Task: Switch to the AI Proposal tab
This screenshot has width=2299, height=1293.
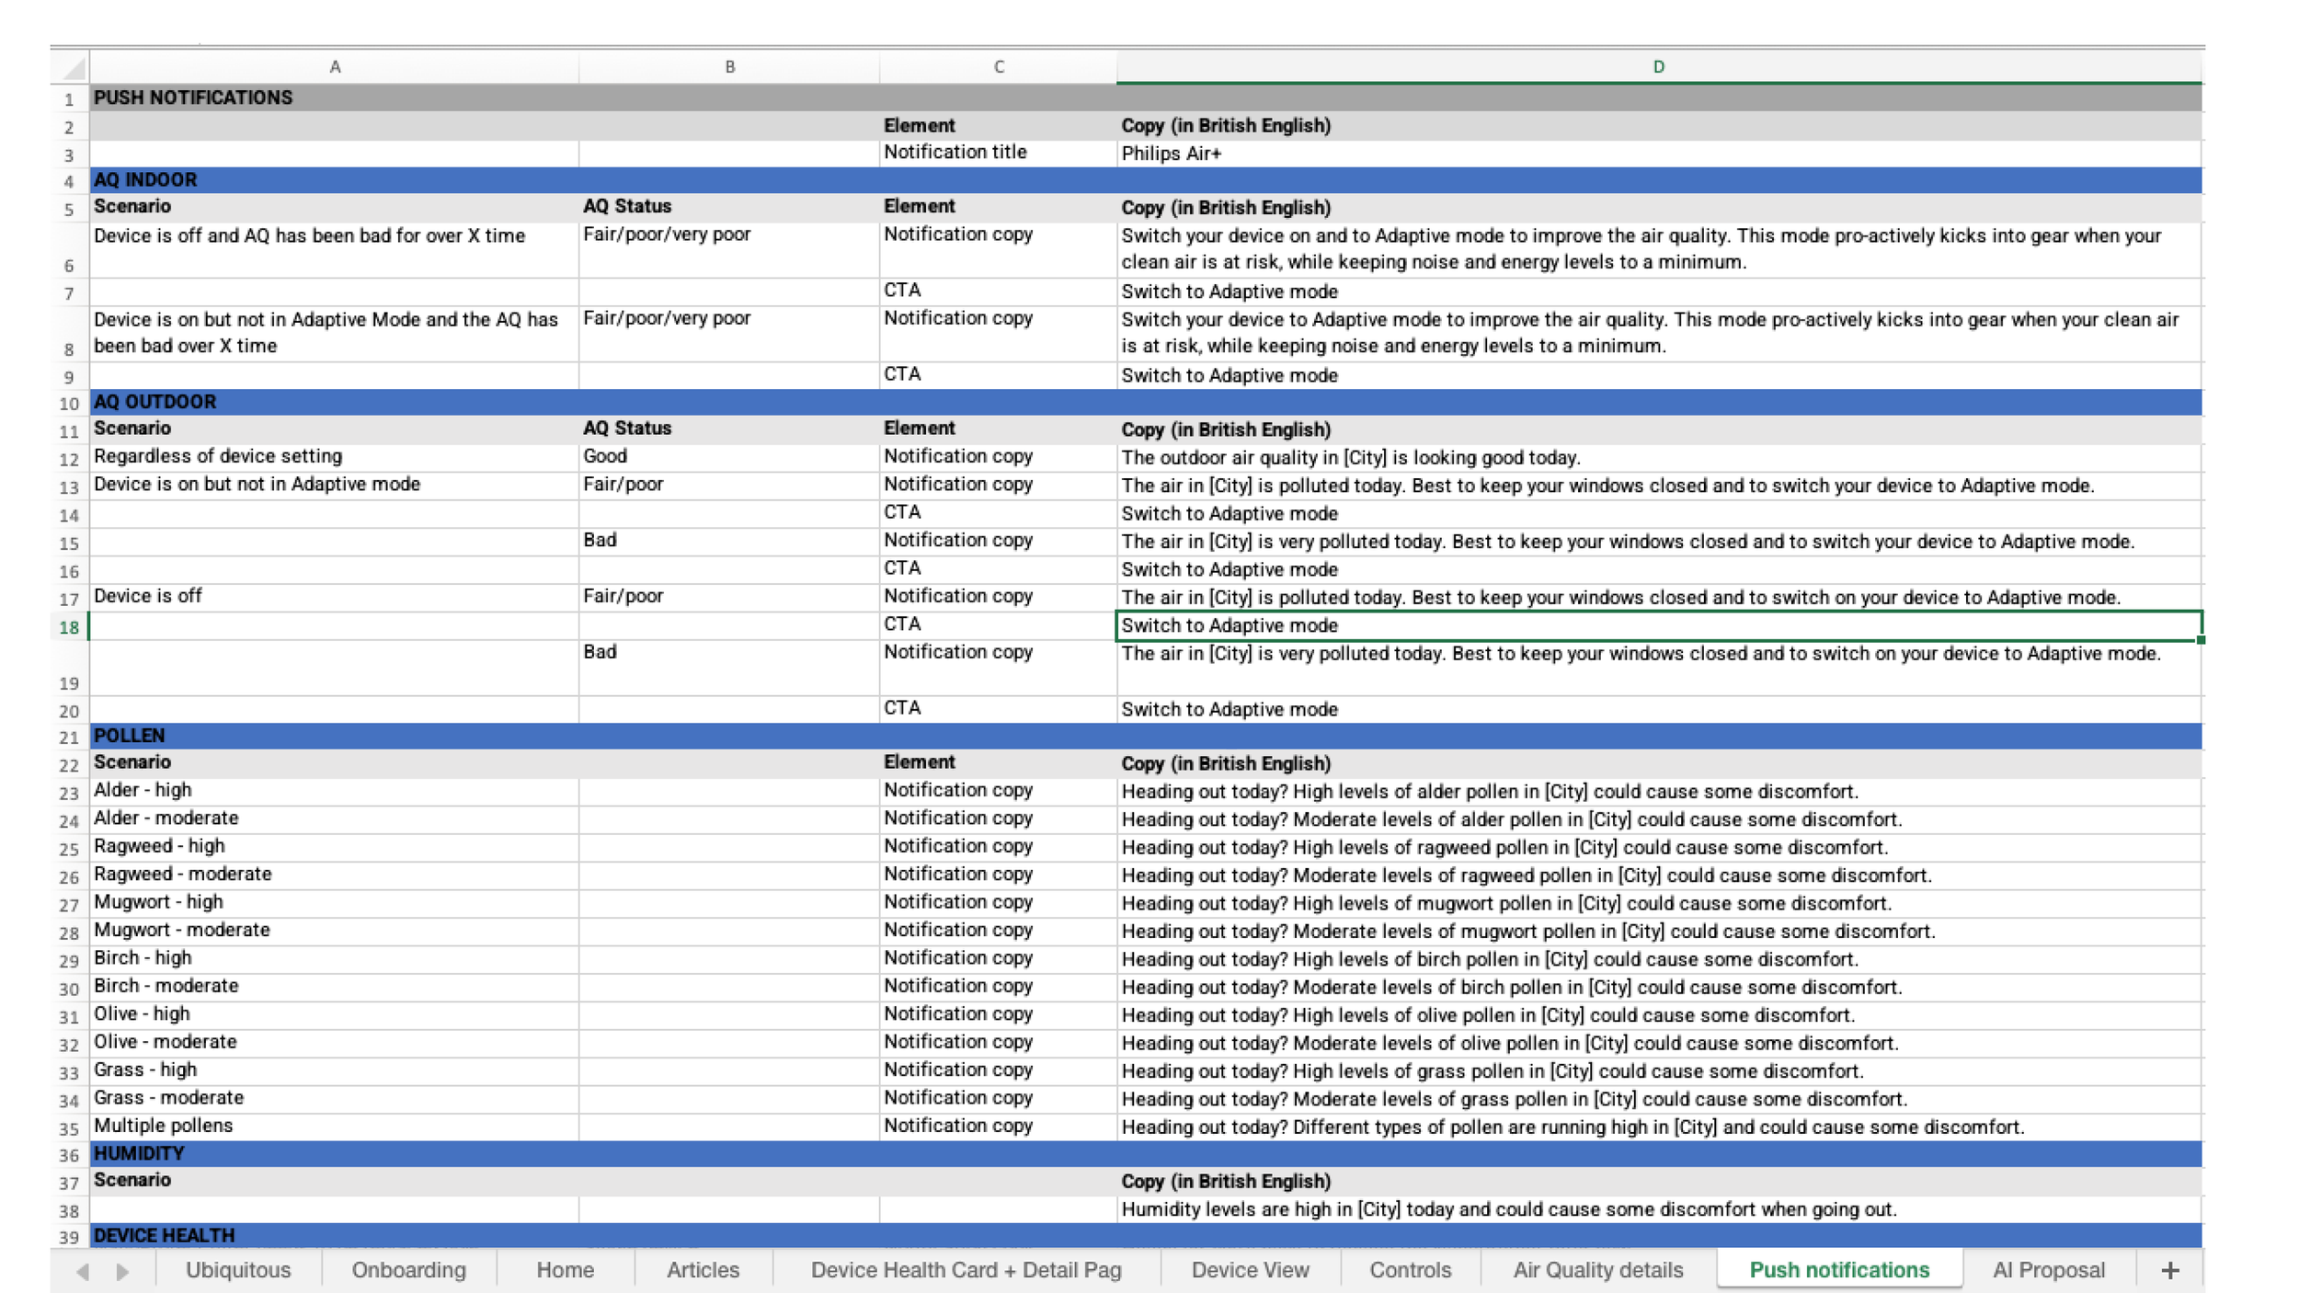Action: pyautogui.click(x=2048, y=1270)
